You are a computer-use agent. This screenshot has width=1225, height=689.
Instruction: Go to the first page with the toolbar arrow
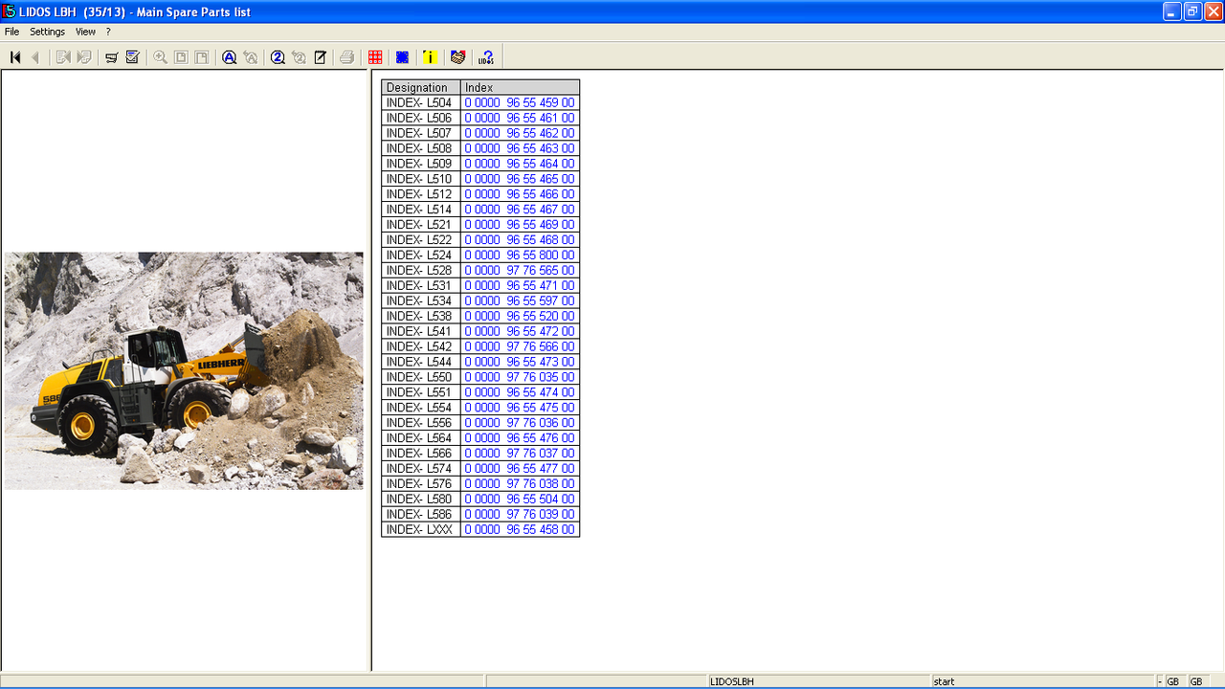(x=15, y=57)
